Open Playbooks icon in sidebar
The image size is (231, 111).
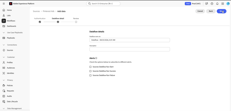(x=4, y=38)
